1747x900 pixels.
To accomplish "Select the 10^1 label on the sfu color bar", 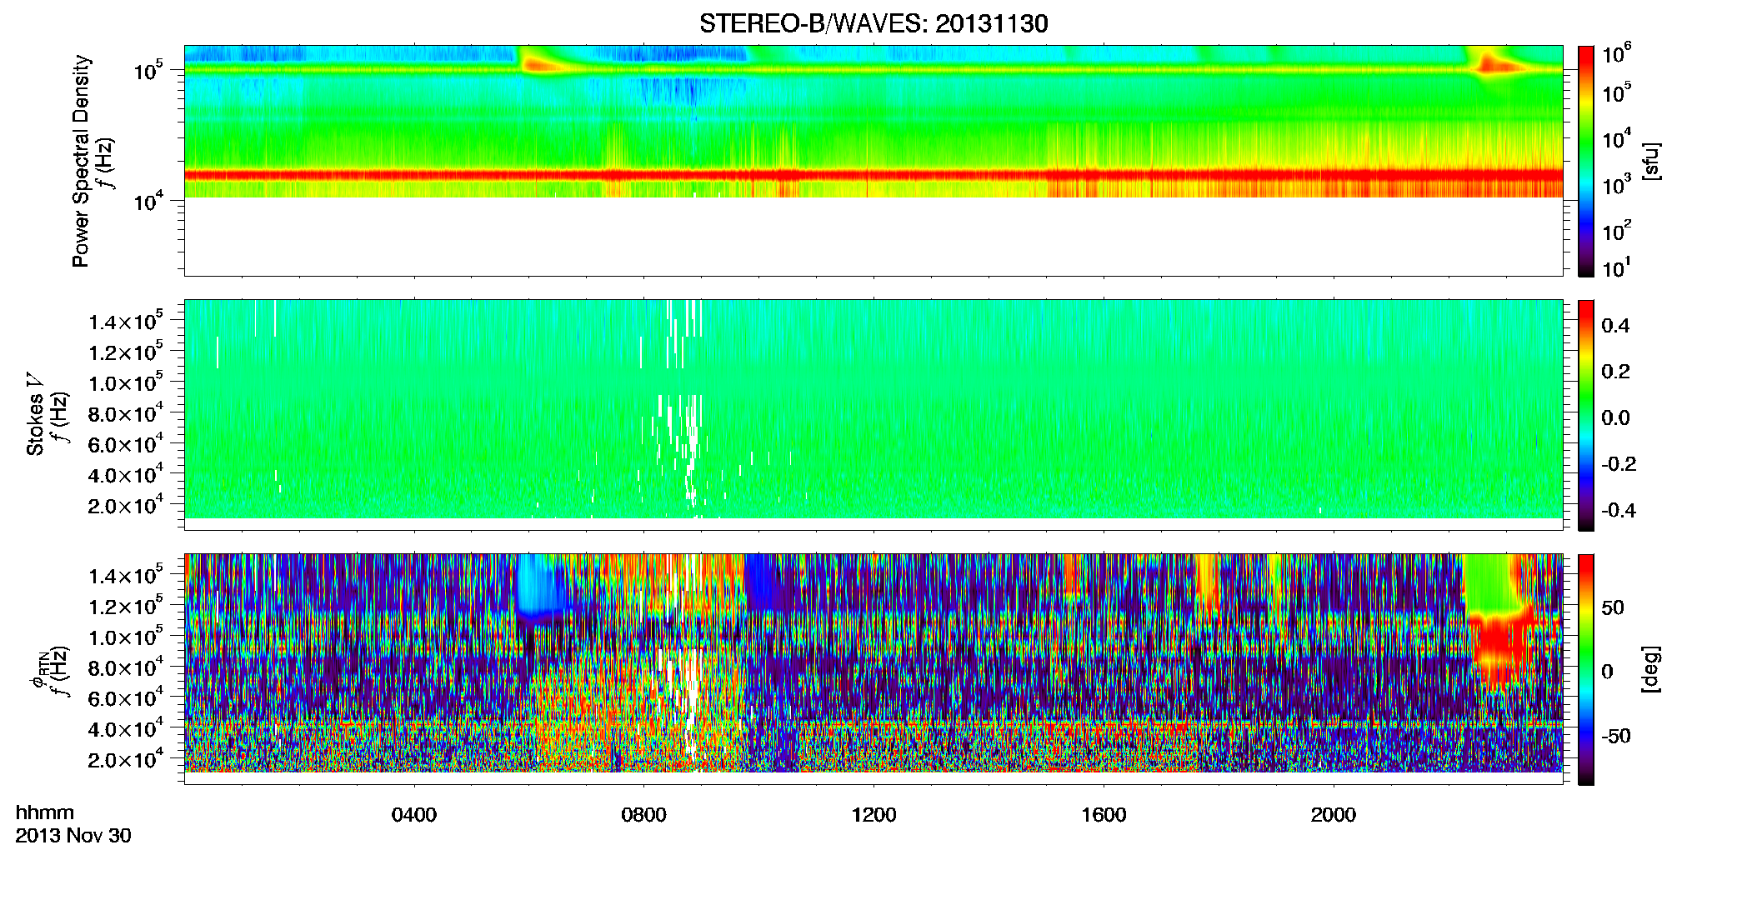I will (x=1616, y=267).
